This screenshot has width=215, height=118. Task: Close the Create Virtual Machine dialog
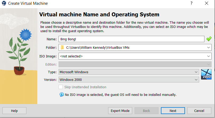(206, 4)
